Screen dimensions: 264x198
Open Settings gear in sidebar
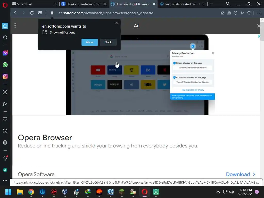tap(5, 142)
